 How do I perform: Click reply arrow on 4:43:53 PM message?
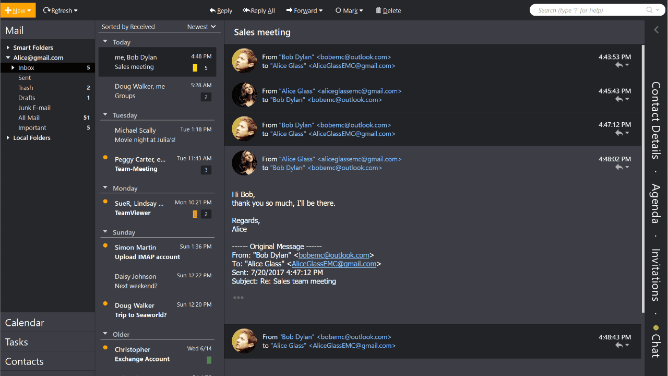pyautogui.click(x=619, y=65)
